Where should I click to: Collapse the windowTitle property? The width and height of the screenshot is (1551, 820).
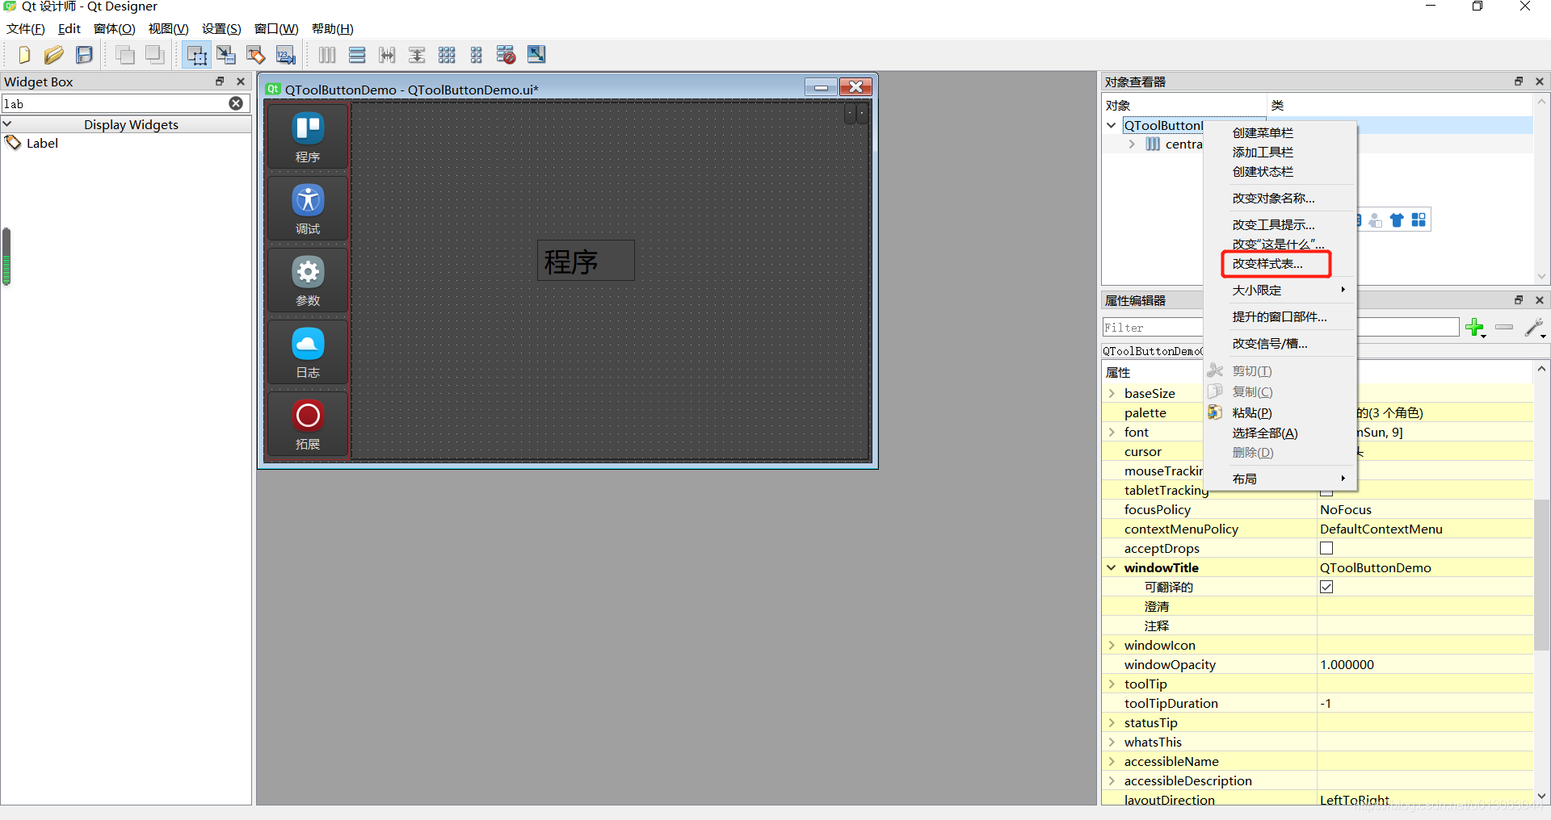tap(1112, 568)
